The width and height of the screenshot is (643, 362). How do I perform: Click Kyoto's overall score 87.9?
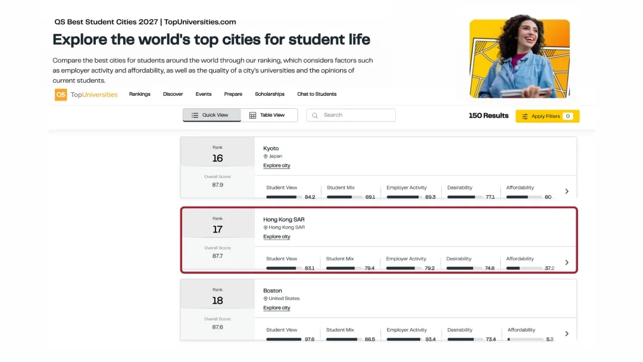coord(218,185)
